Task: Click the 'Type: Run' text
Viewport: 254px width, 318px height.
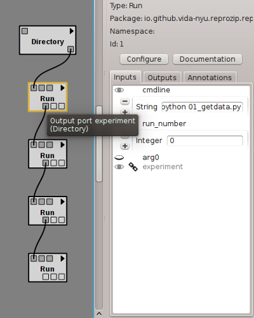Action: pos(126,6)
